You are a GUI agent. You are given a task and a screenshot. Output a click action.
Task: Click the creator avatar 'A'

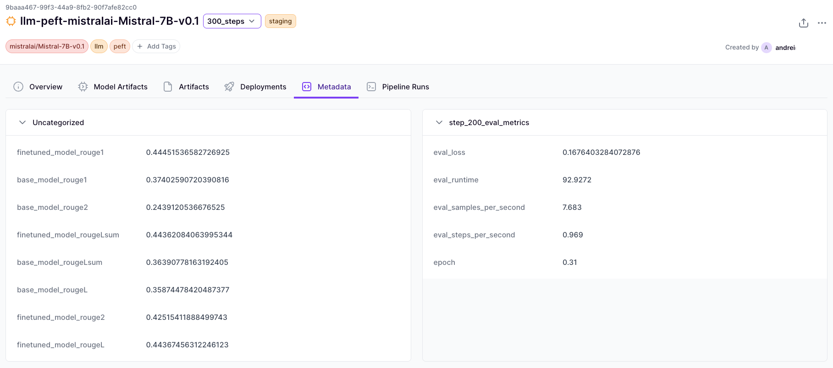(x=766, y=48)
